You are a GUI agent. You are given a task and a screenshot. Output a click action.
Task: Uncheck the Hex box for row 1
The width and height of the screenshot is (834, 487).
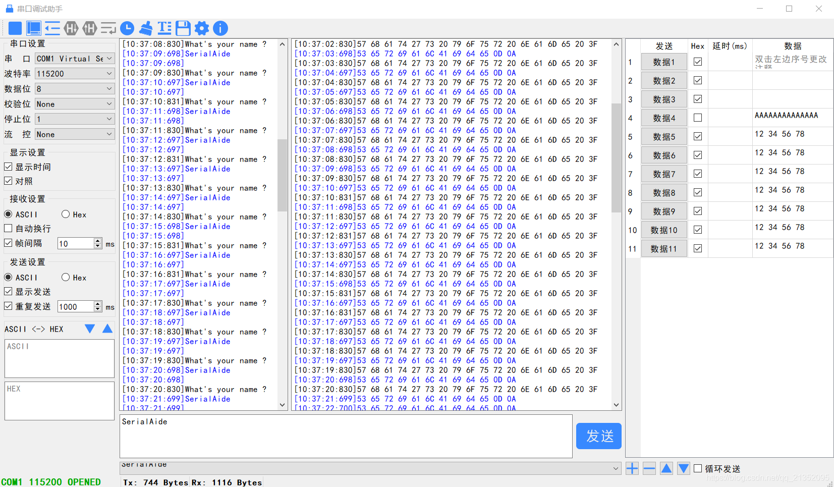[698, 62]
